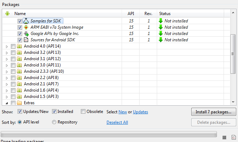Click the New link to select new packages
Image resolution: width=238 pixels, height=142 pixels.
click(x=123, y=112)
